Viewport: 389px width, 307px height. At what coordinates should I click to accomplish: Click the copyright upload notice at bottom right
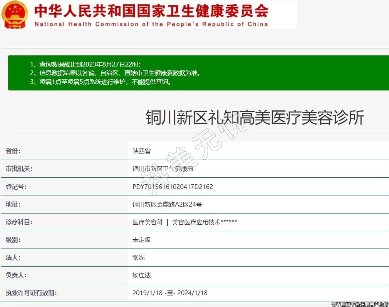pos(360,304)
